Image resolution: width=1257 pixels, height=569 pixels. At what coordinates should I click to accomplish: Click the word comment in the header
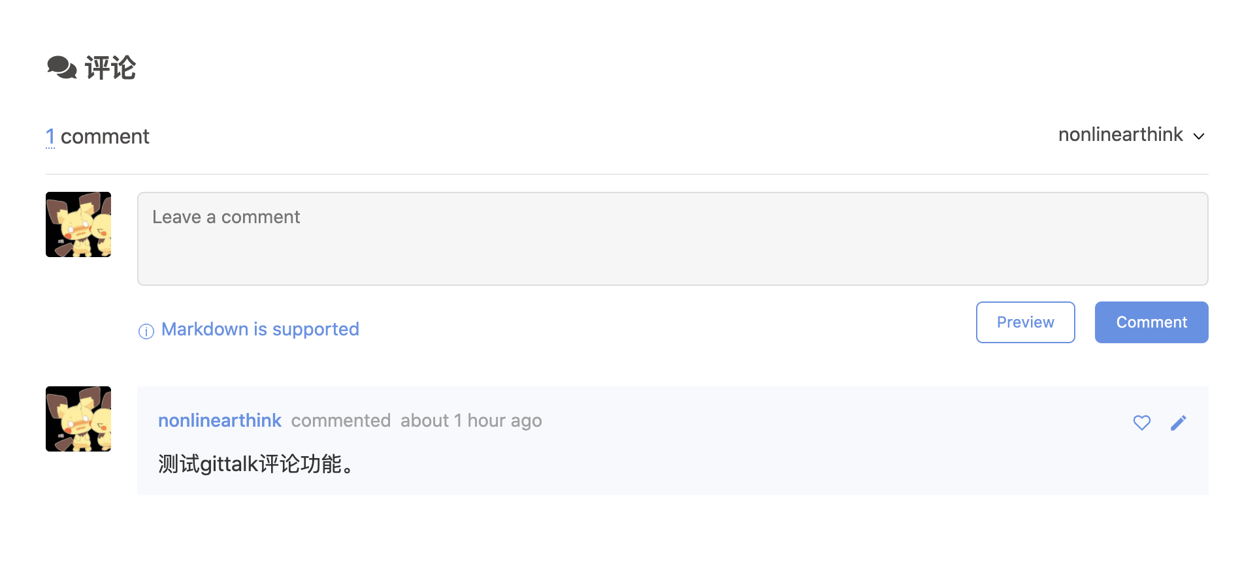(x=105, y=136)
